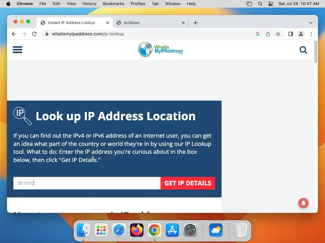The height and width of the screenshot is (243, 325).
Task: Click the IP magnifier heading icon
Action: tap(23, 116)
